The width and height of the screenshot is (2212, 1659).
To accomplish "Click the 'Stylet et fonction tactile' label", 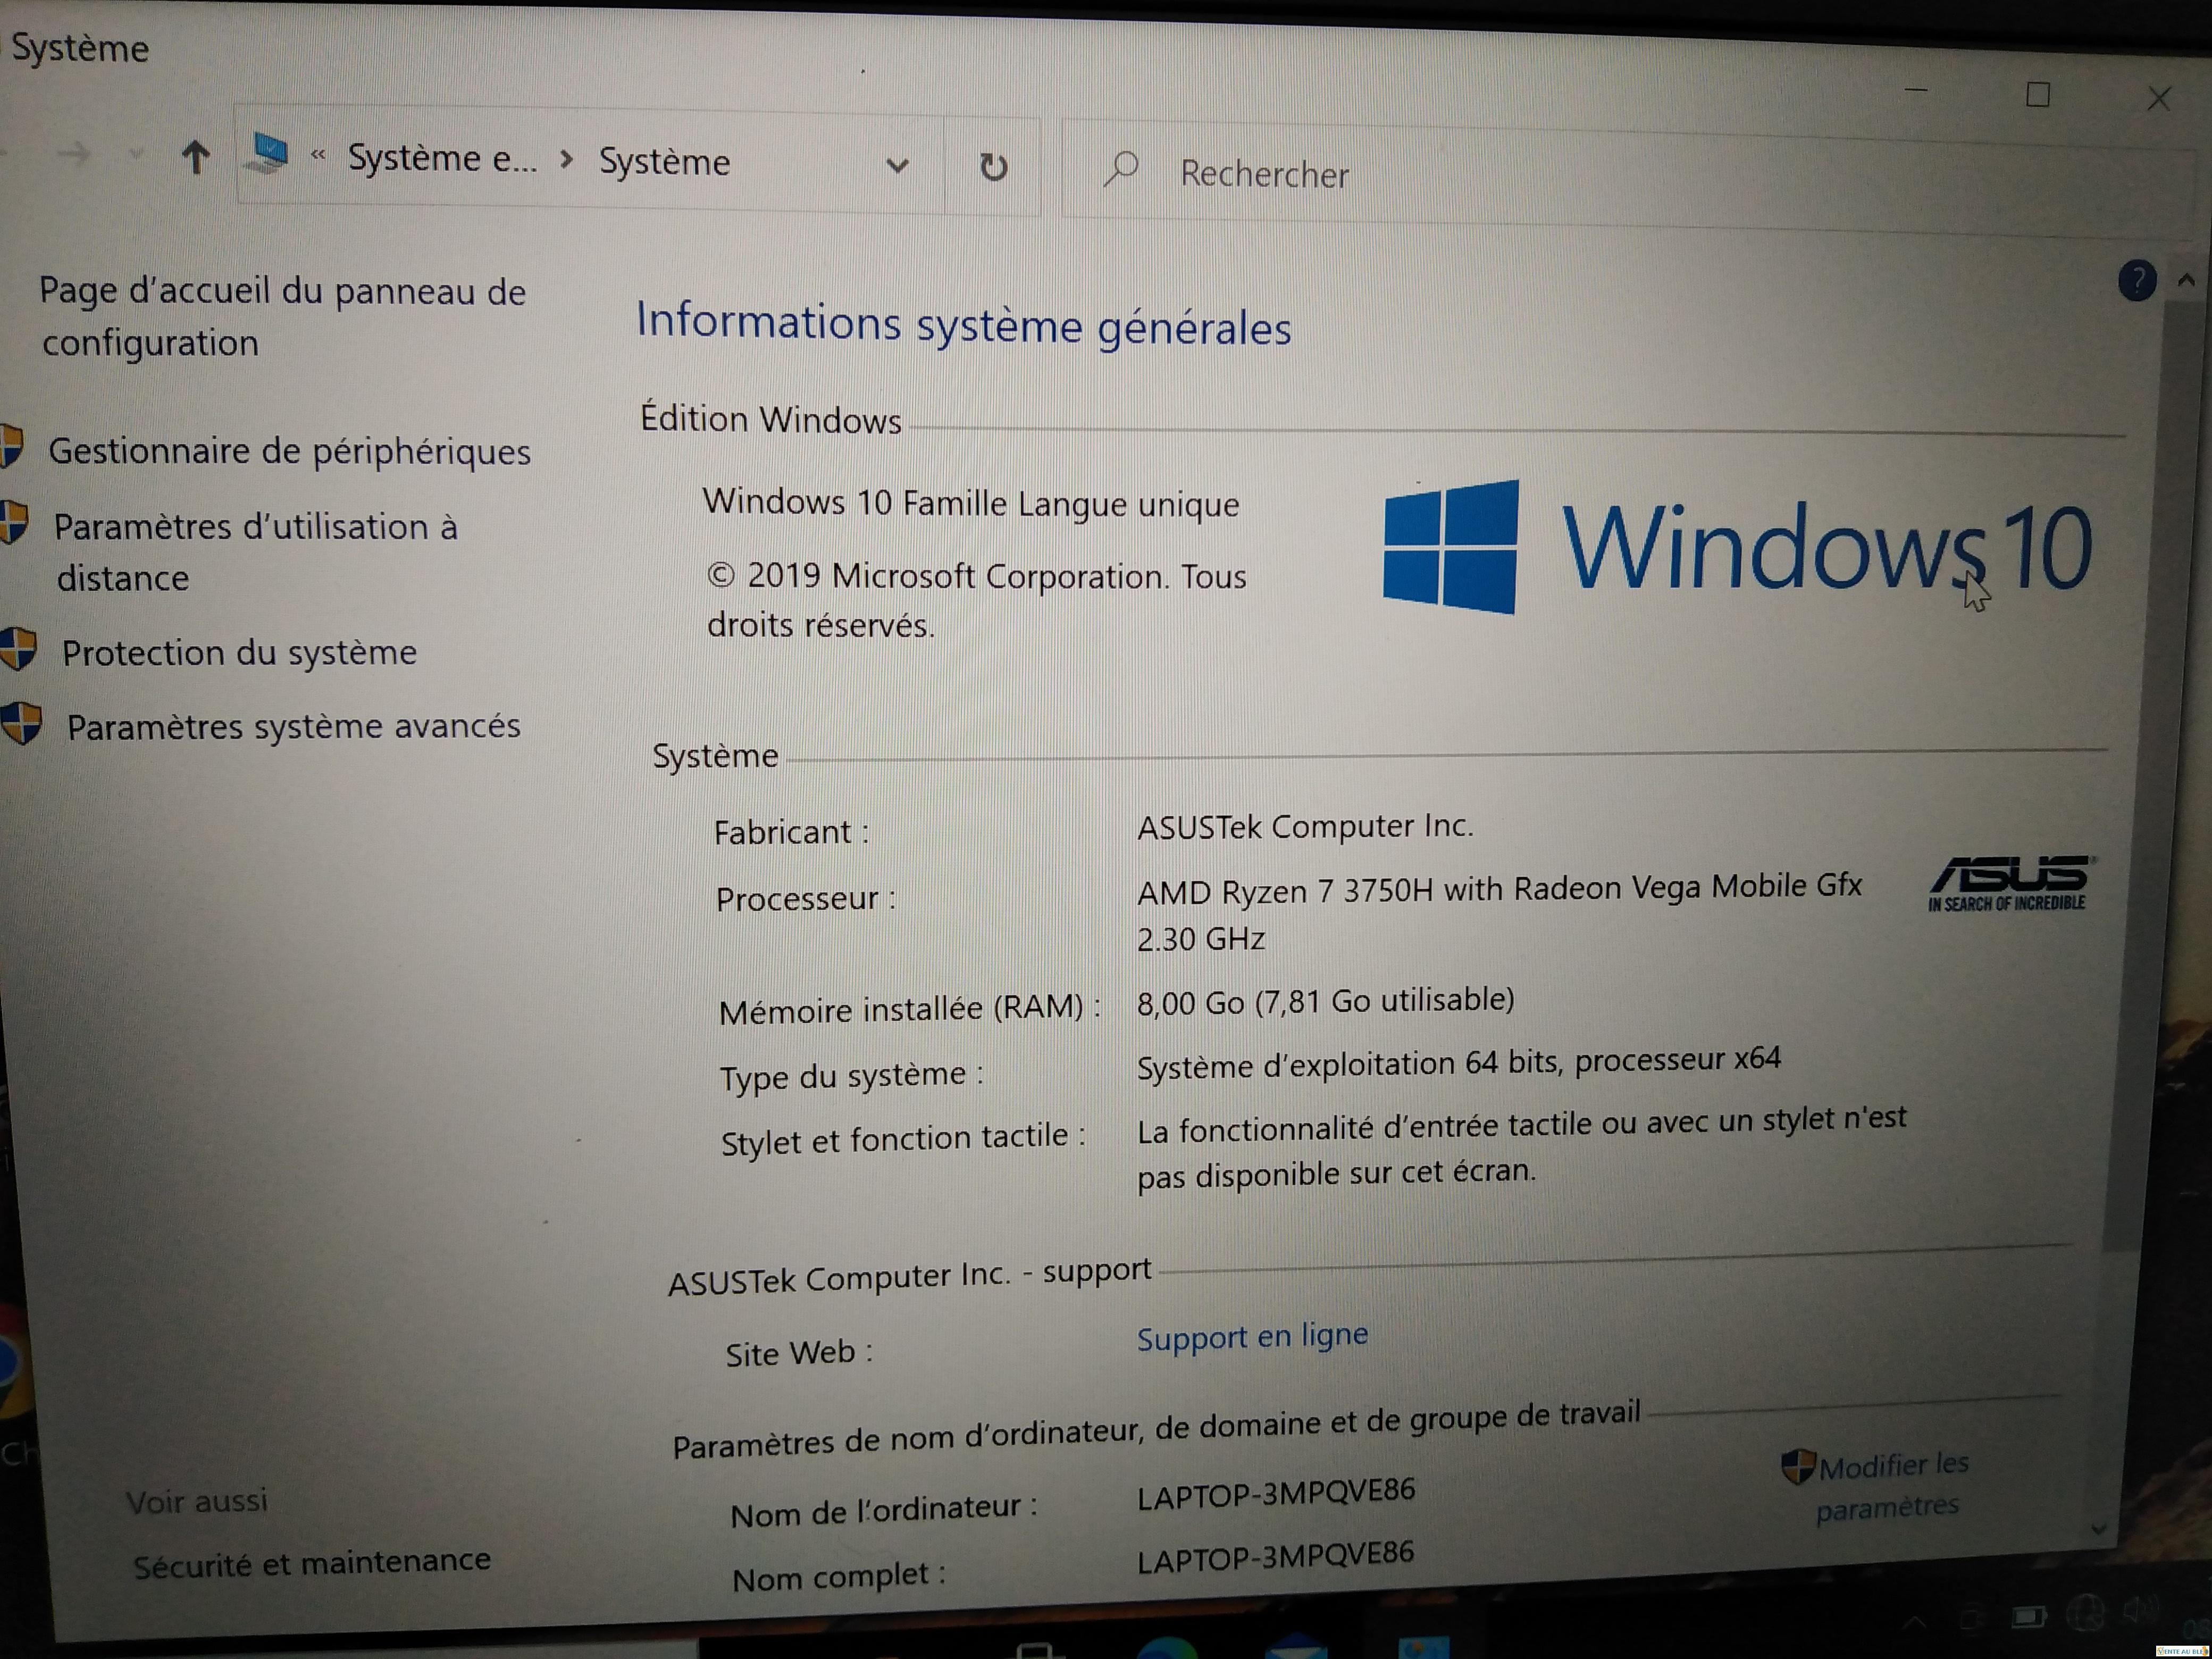I will coord(903,1140).
